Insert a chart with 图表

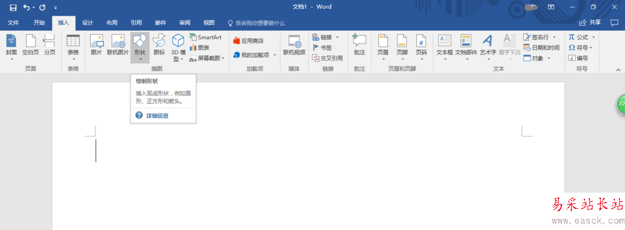click(199, 47)
